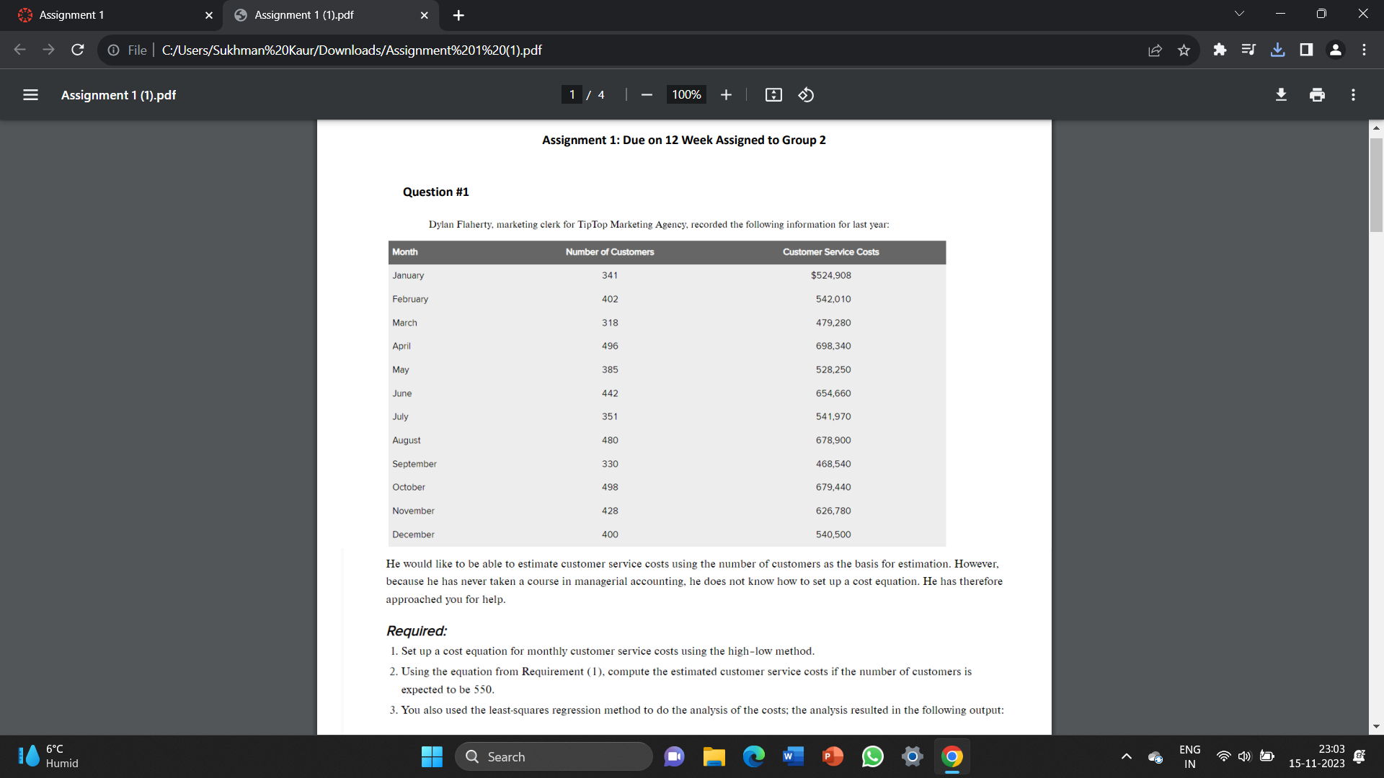The width and height of the screenshot is (1384, 778).
Task: Open Chrome's Downloads icon in the toolbar
Action: [1277, 50]
